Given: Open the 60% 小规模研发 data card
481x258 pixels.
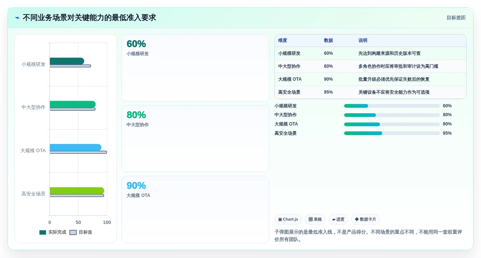Looking at the screenshot, I should point(195,68).
